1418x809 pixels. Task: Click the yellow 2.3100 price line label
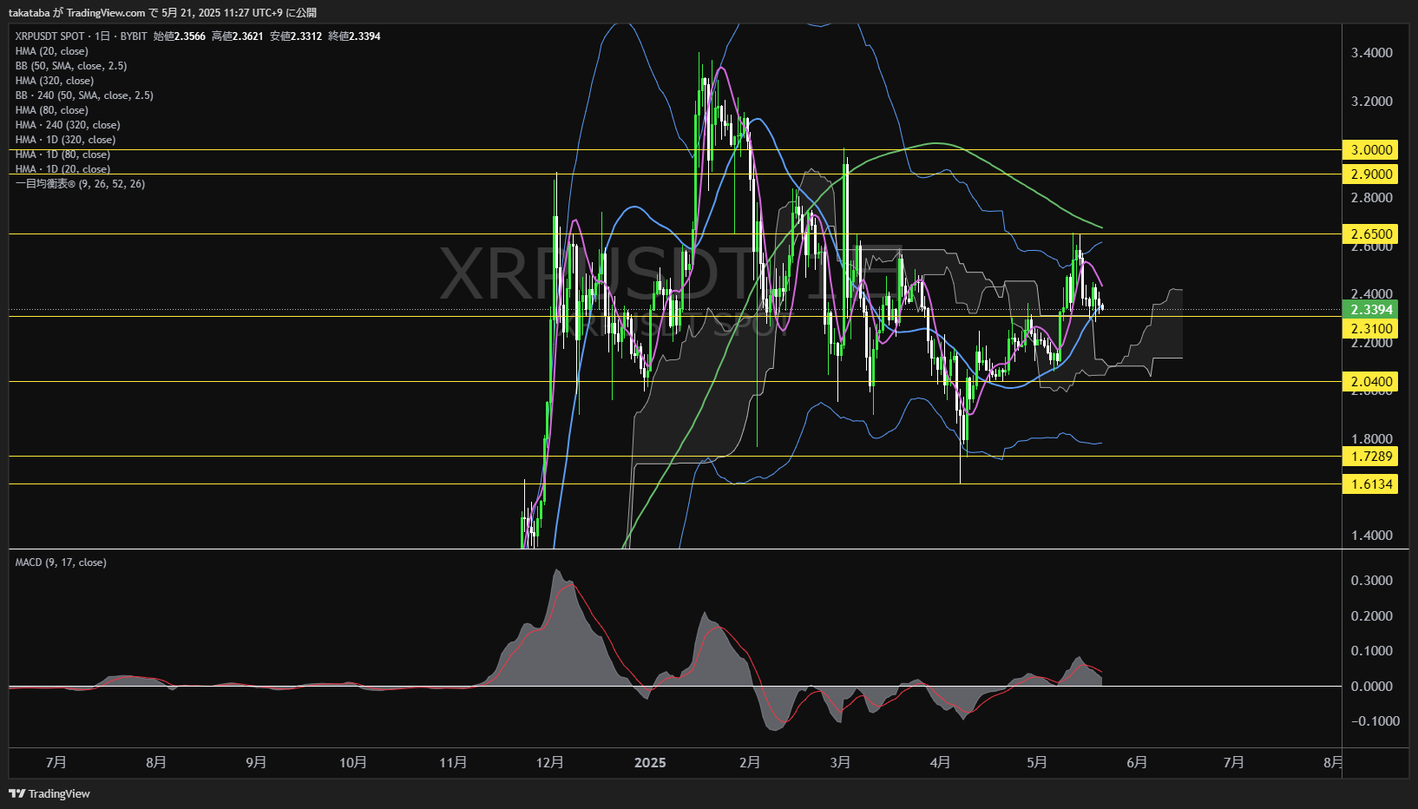pos(1370,328)
